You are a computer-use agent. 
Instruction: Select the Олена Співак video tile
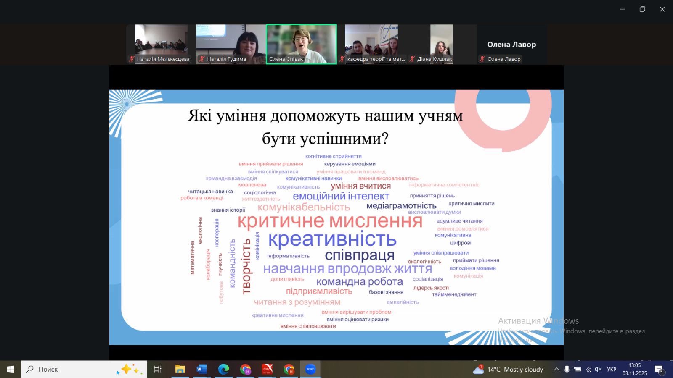click(x=302, y=44)
